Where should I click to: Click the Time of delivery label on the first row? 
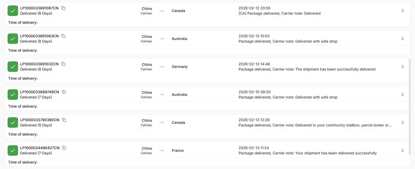click(23, 22)
